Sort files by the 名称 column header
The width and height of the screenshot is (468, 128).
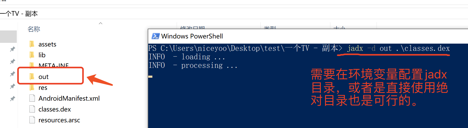tap(34, 29)
